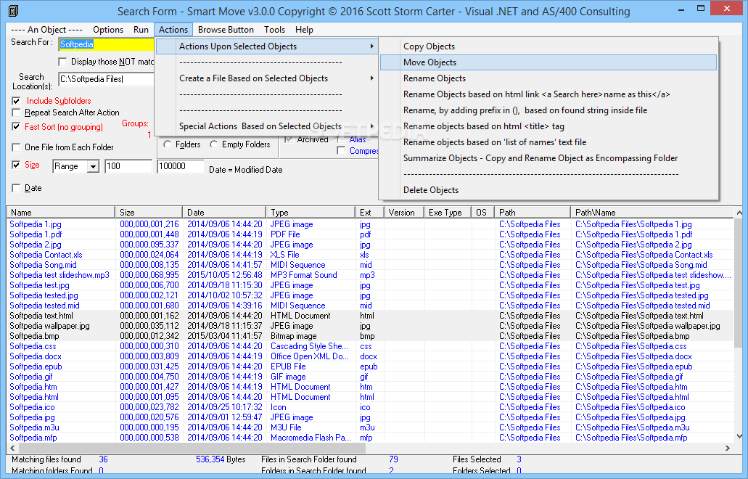Viewport: 748px width, 479px height.
Task: Toggle the Compressed attribute checkbox
Action: (x=341, y=151)
